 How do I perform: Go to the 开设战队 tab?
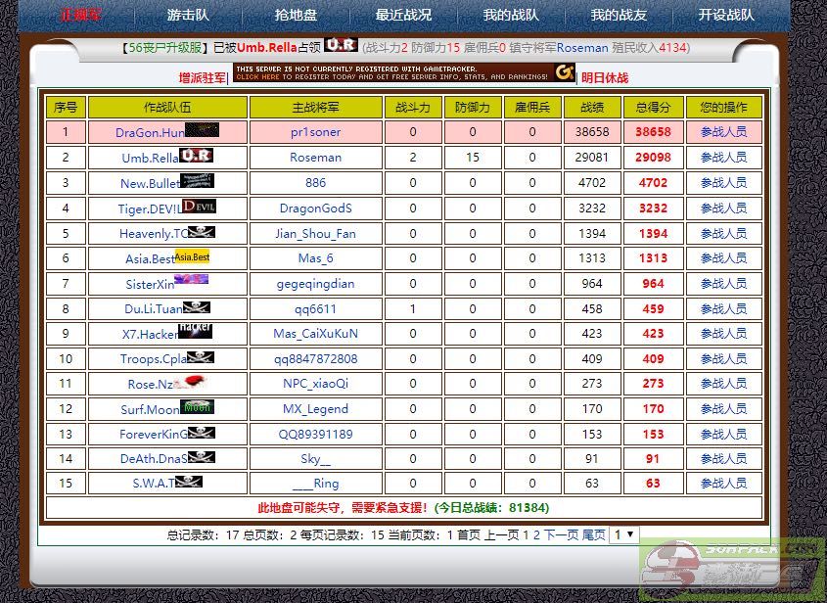726,15
